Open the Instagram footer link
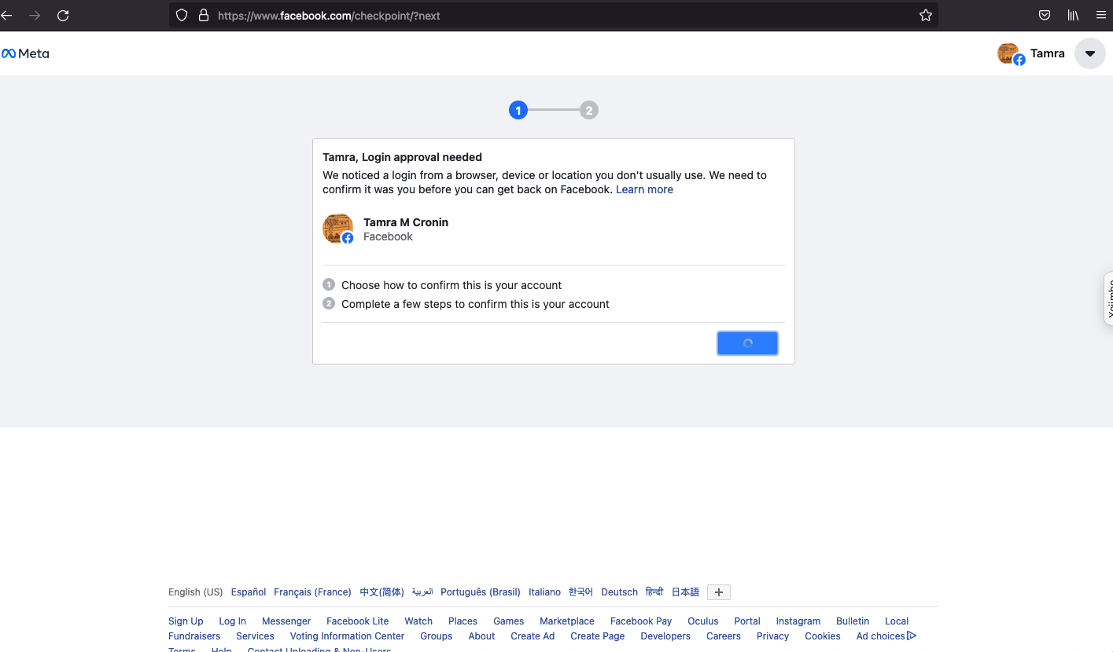The width and height of the screenshot is (1113, 652). 798,621
